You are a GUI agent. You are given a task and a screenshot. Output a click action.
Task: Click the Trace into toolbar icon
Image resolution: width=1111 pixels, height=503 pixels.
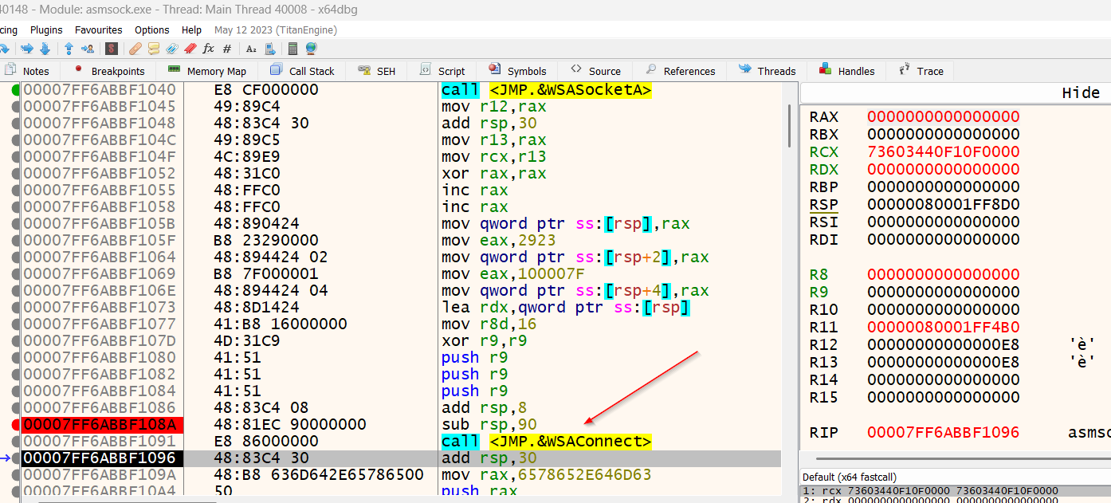pyautogui.click(x=27, y=49)
